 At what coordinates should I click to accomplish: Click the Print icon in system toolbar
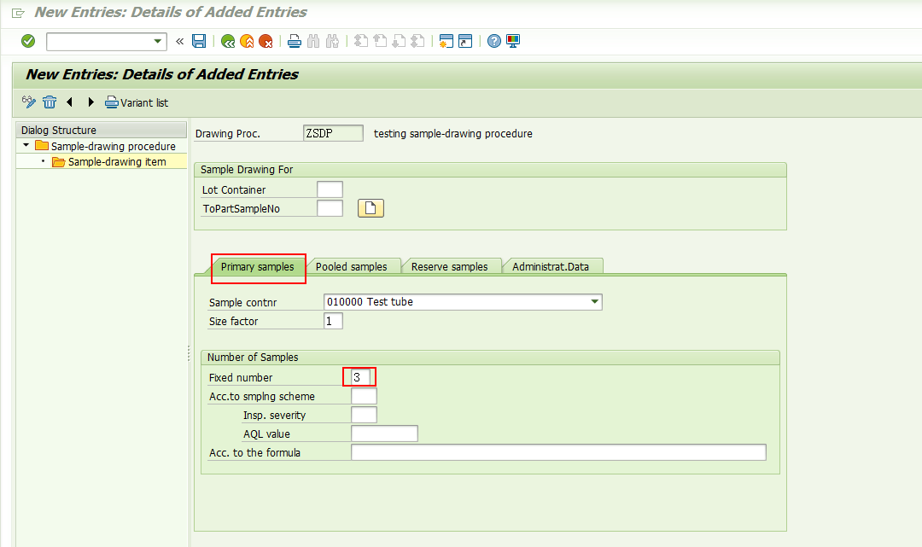pyautogui.click(x=295, y=41)
